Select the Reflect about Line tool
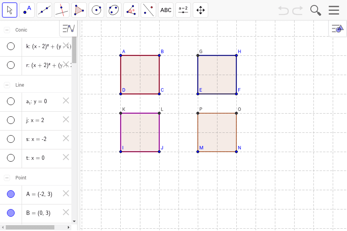 tap(148, 10)
